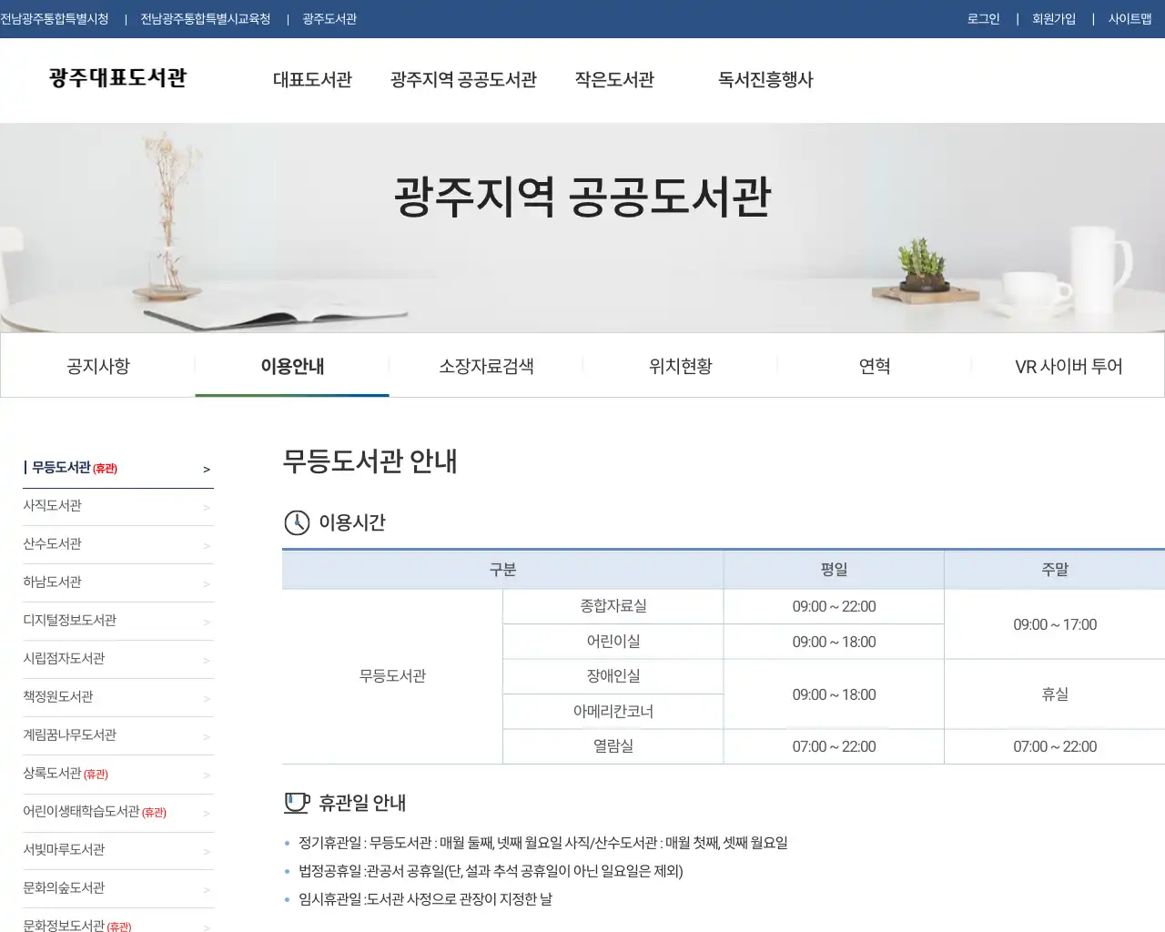Click the cup icon beside 휴관일 안내

point(297,803)
